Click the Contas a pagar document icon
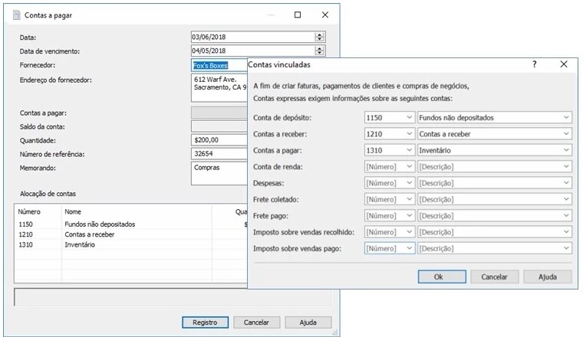The height and width of the screenshot is (337, 583). (x=17, y=15)
